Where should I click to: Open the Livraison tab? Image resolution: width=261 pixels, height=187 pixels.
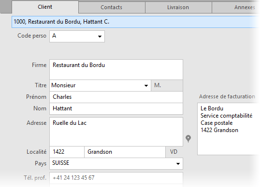(178, 7)
